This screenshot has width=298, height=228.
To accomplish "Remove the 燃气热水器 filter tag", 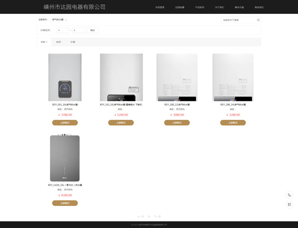I will tap(66, 20).
